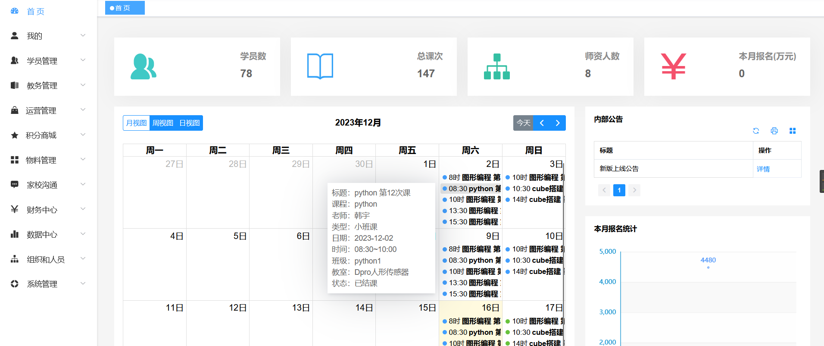
Task: Expand the 学员管理 menu chevron
Action: [x=83, y=60]
